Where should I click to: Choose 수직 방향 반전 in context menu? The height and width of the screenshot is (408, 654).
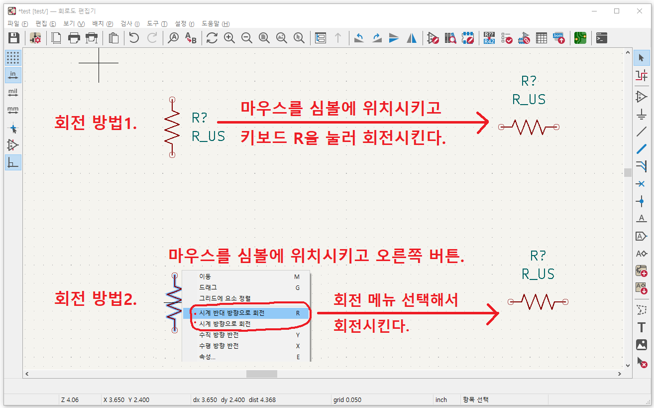pyautogui.click(x=246, y=335)
